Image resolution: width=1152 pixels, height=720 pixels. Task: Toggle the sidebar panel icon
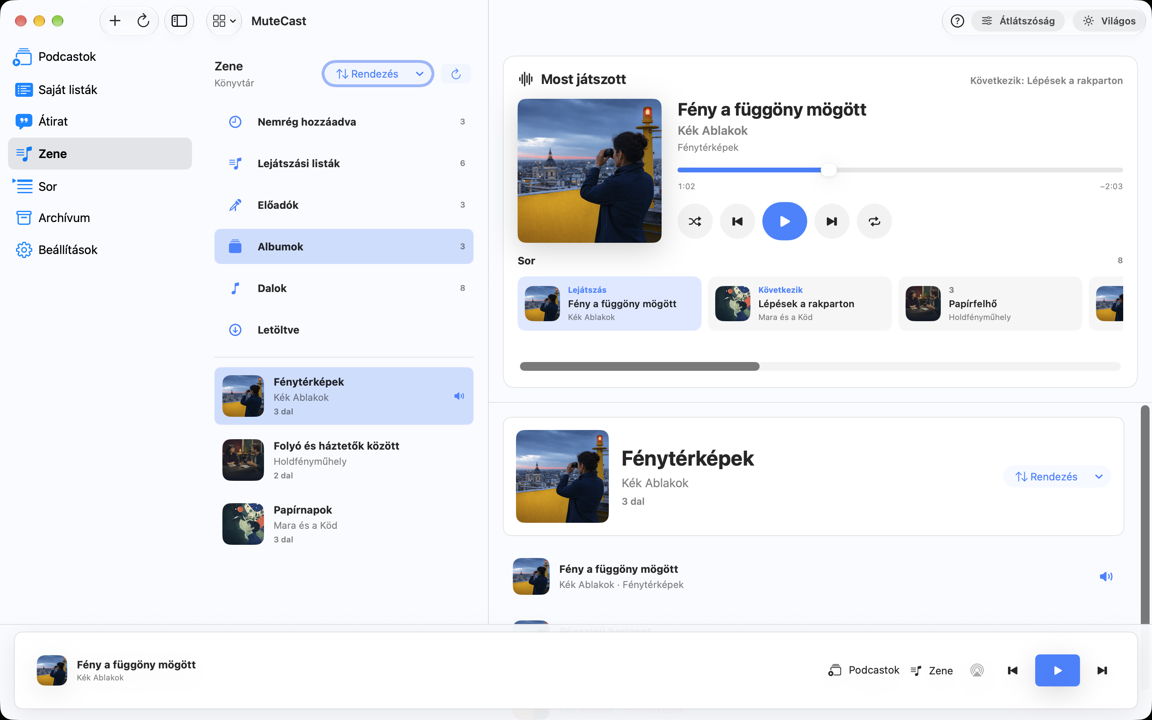tap(179, 21)
